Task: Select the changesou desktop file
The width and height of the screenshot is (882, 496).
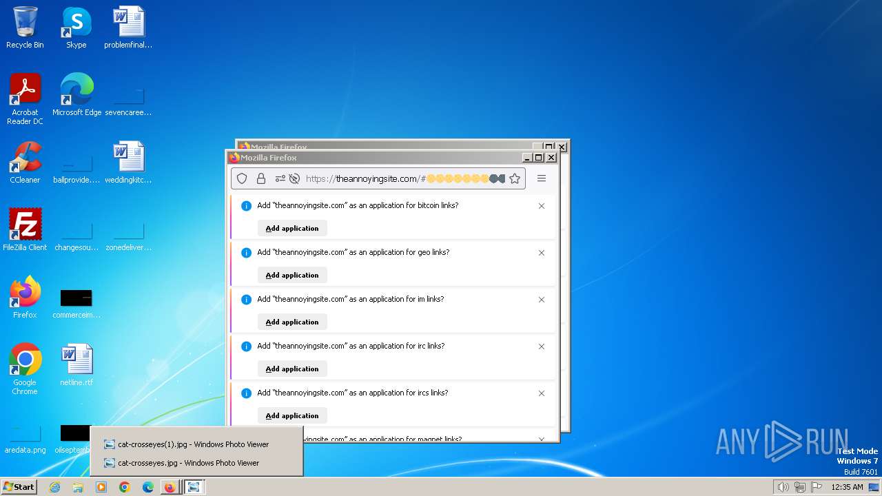Action: (76, 236)
